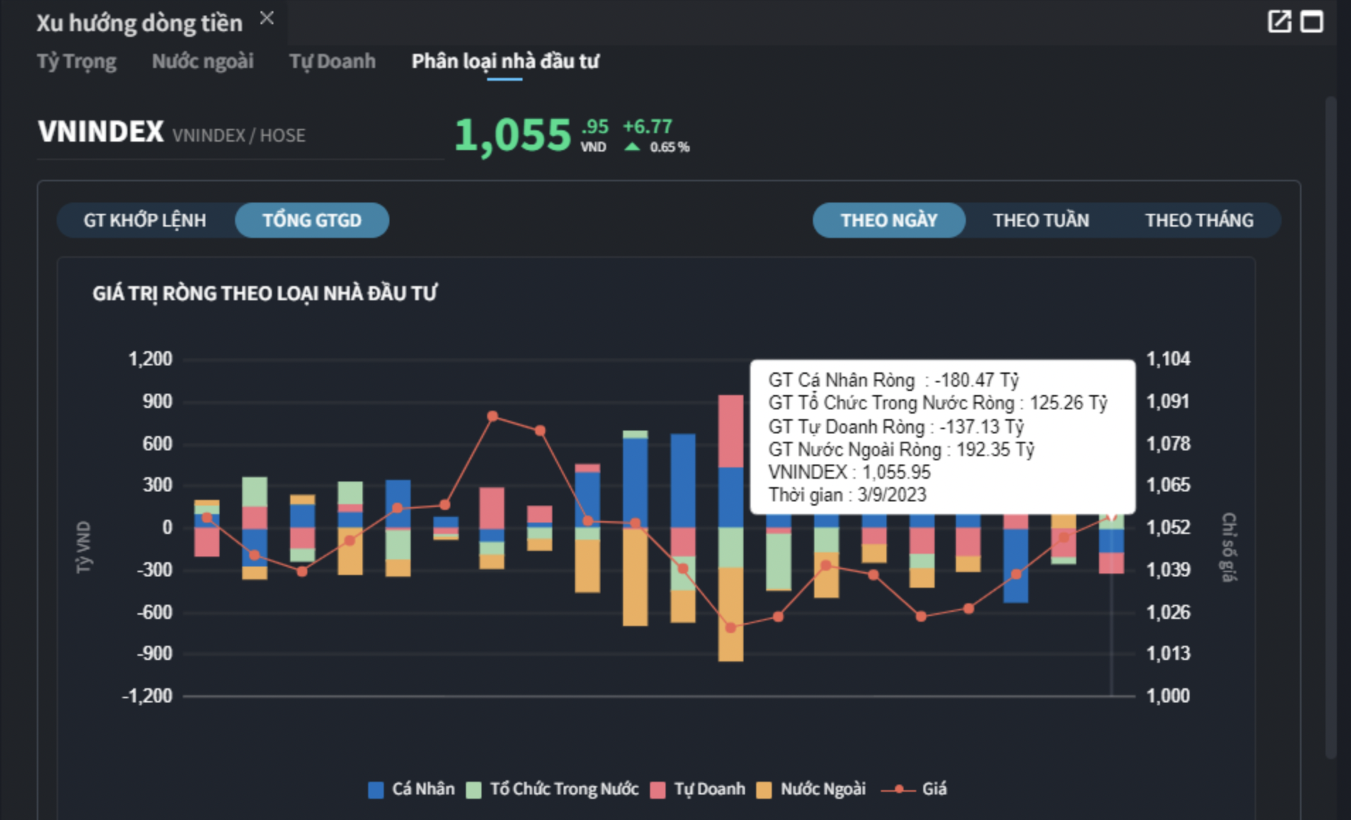Choose THEO NGÀY daily period
This screenshot has height=820, width=1351.
(889, 220)
